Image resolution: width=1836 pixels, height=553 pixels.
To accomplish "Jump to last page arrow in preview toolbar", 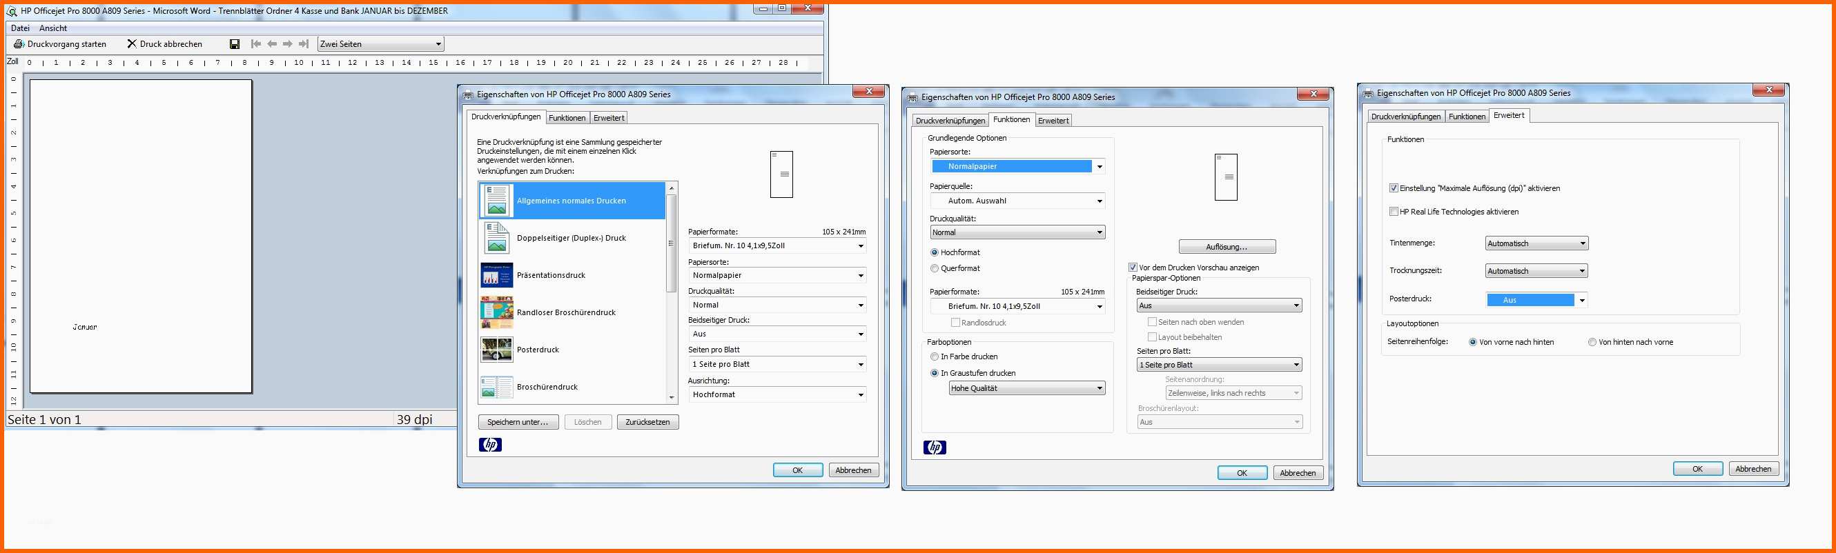I will pos(304,44).
